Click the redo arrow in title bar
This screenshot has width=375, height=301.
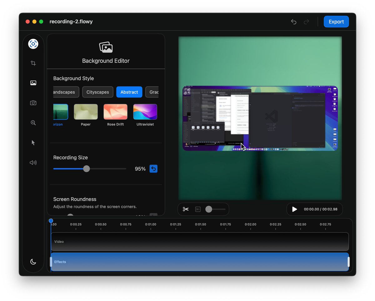coord(307,22)
